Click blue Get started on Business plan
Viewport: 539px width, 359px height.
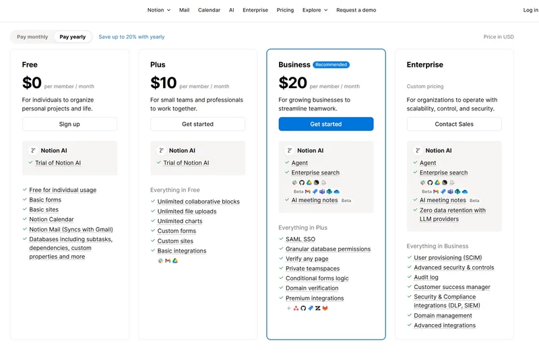point(326,124)
